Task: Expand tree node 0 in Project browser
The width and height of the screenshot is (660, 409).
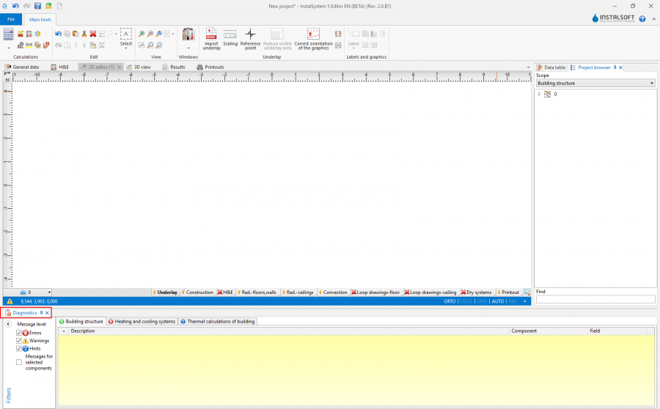Action: (x=540, y=94)
